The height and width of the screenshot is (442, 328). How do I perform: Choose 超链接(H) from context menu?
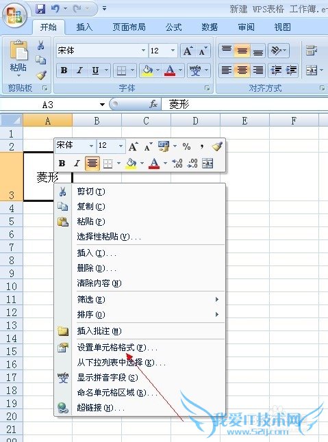140,408
